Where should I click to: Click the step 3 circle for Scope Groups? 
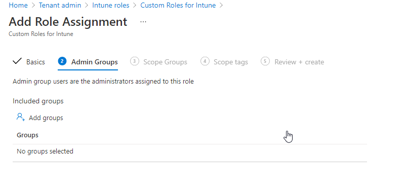(134, 61)
